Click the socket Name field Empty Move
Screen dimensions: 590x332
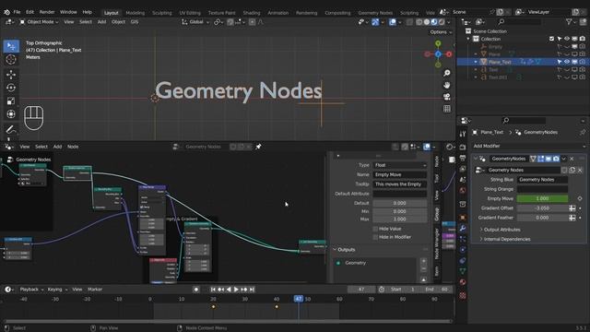coord(399,174)
